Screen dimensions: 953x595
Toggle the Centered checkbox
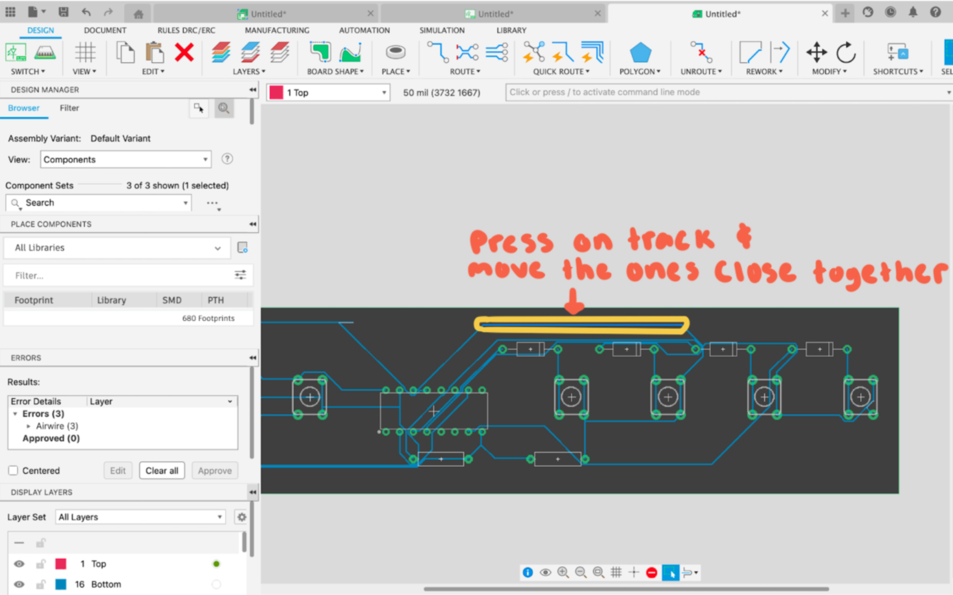13,470
